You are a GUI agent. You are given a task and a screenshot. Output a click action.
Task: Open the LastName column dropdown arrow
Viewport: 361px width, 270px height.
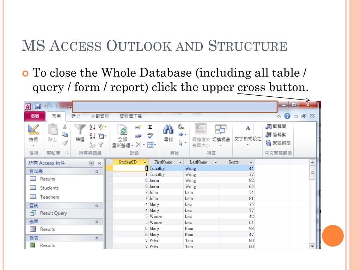point(216,162)
